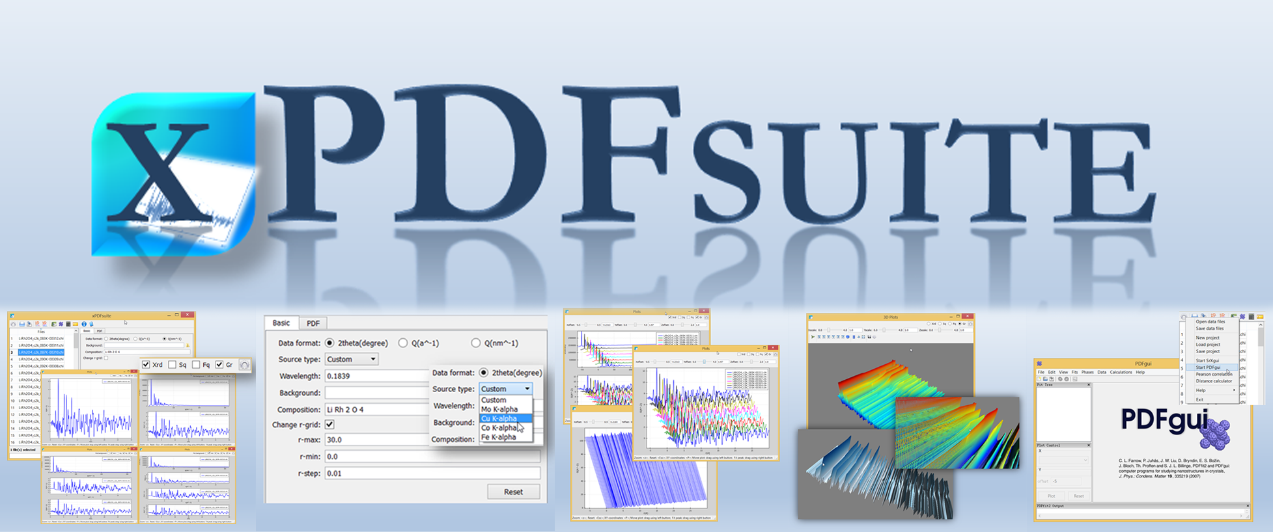Viewport: 1273px width, 532px height.
Task: Click the blue info icon in xPDFsuite toolbar
Action: pos(84,324)
